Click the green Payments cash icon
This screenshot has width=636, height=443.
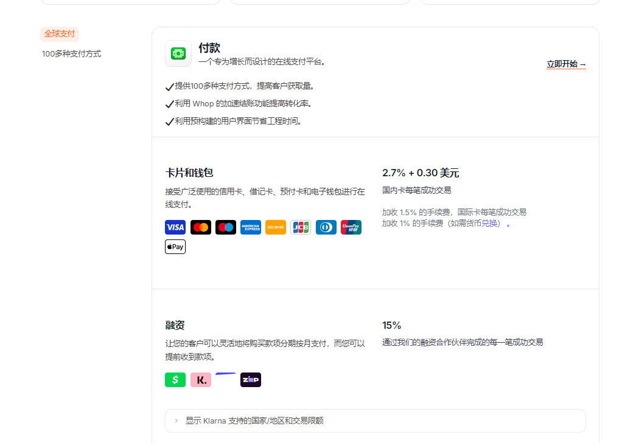178,53
